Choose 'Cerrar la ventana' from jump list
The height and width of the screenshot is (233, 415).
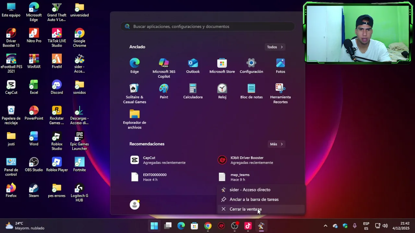(x=261, y=209)
